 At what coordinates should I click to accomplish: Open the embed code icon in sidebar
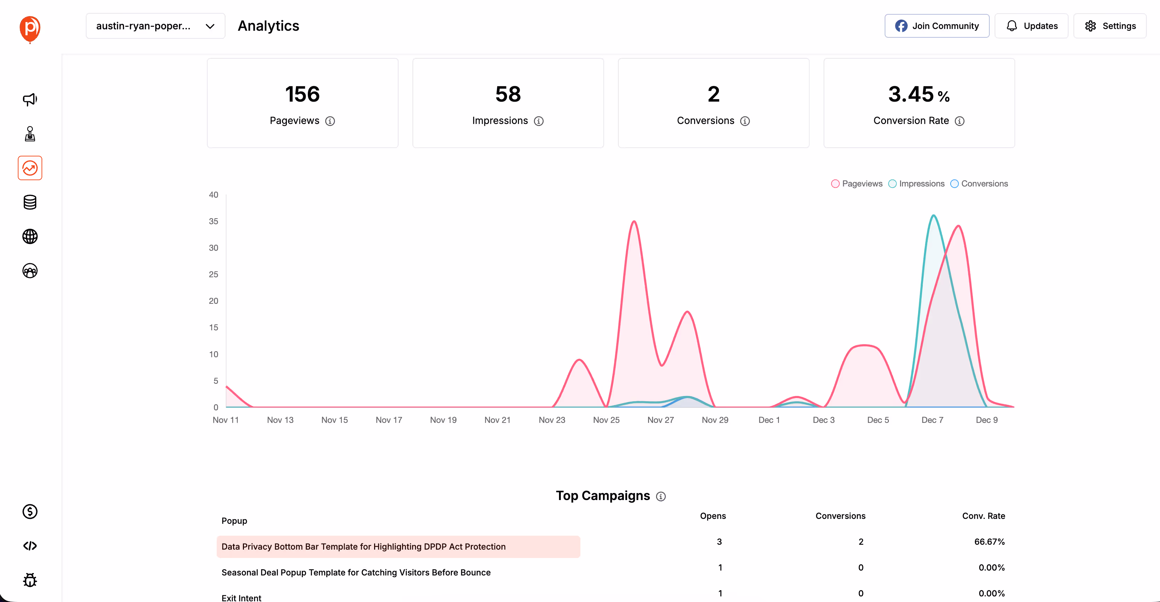[30, 546]
